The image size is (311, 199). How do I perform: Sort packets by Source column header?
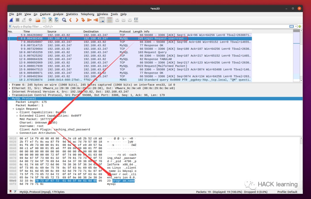click(65, 31)
